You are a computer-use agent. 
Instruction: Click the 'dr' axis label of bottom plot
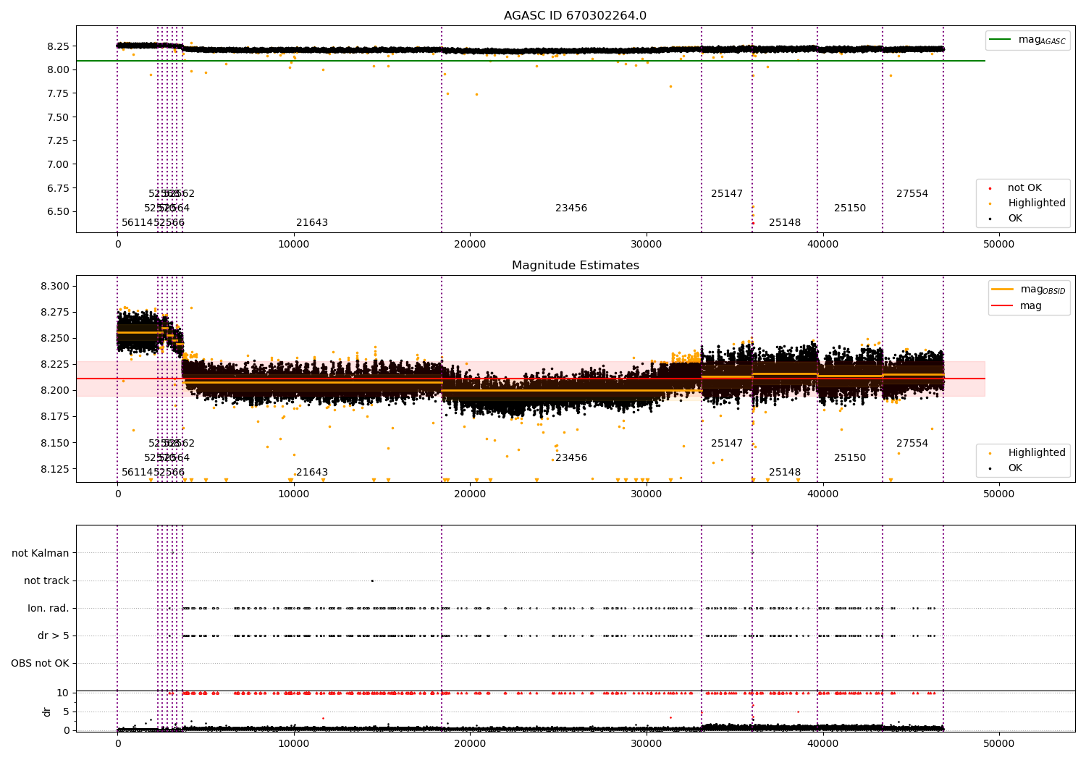pos(47,712)
